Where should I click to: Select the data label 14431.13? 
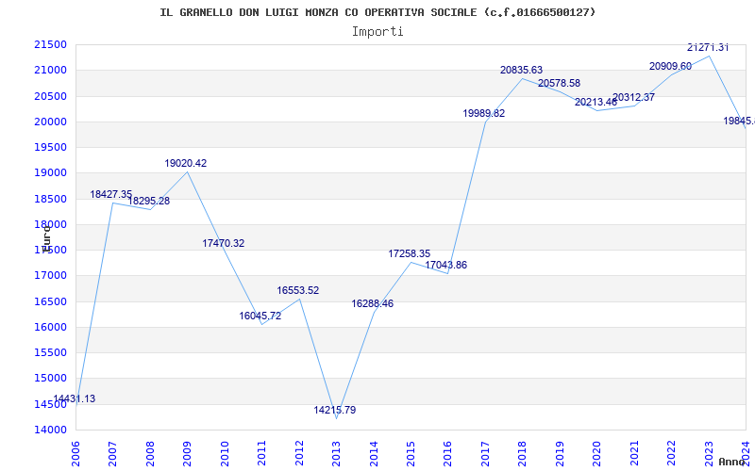75,398
